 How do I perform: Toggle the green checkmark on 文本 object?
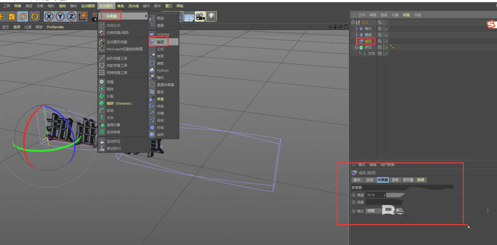386,53
